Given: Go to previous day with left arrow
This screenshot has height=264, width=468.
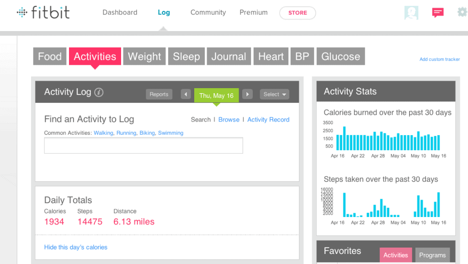Looking at the screenshot, I should click(186, 95).
